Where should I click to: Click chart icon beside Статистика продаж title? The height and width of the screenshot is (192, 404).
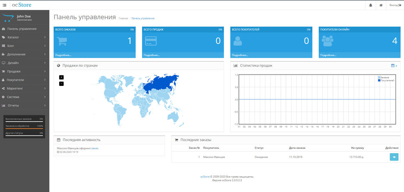pos(235,66)
